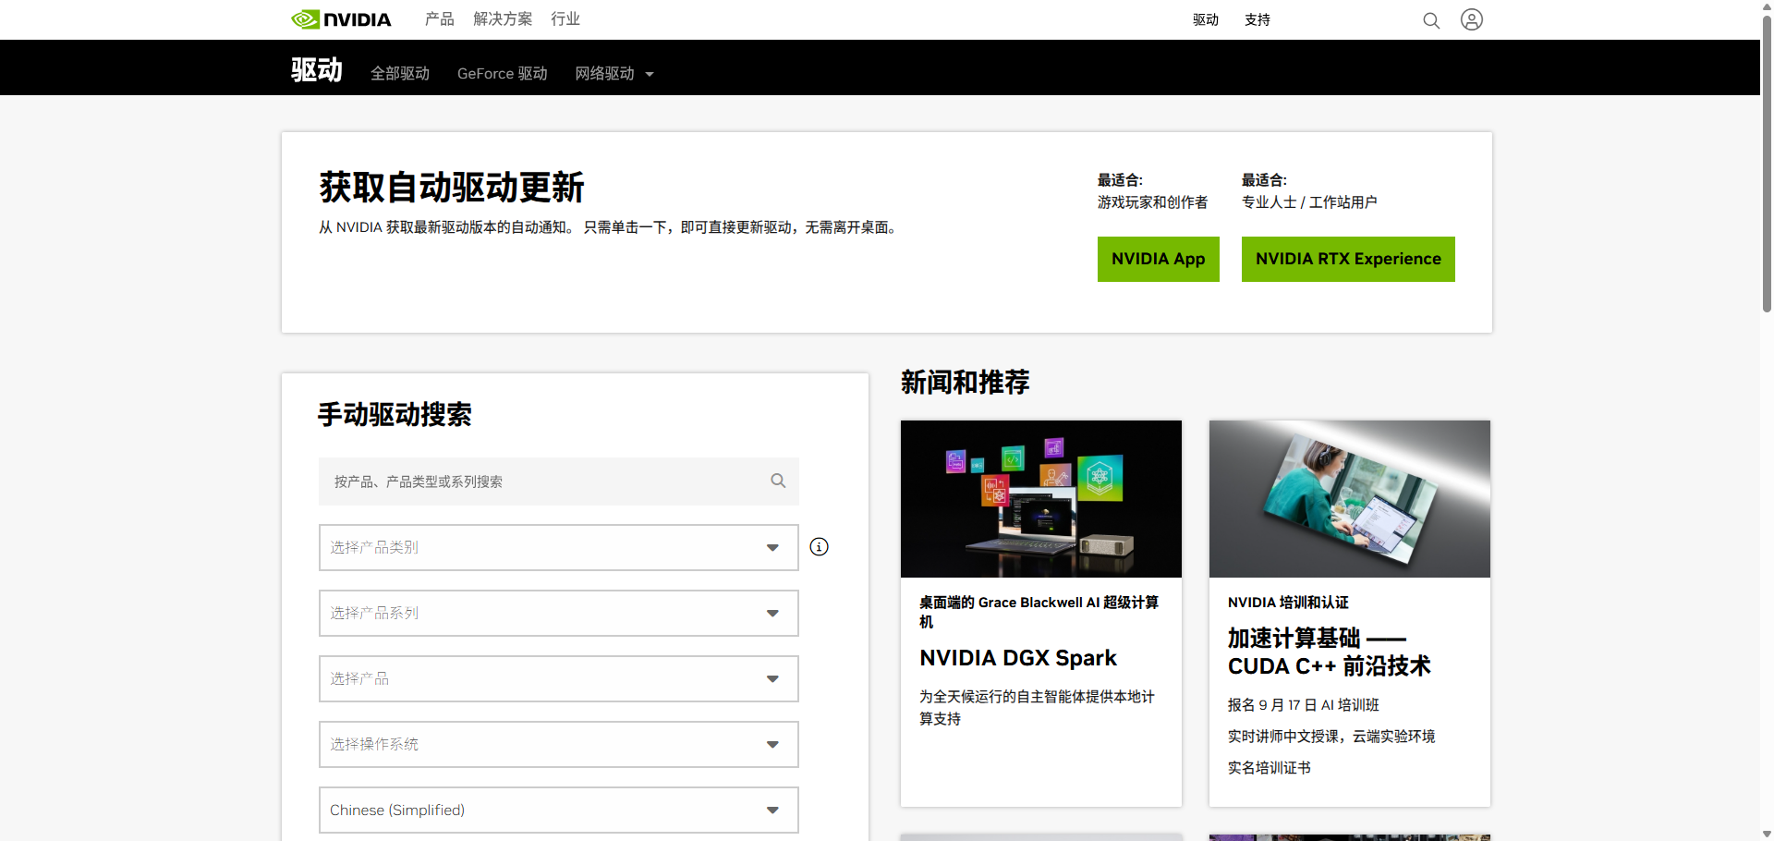This screenshot has width=1774, height=841.
Task: Expand the 网络驱动 dropdown
Action: [614, 73]
